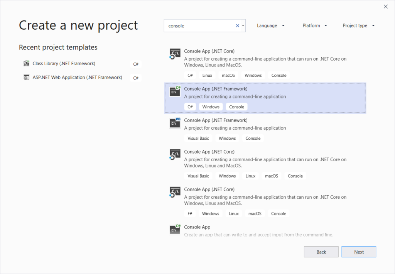Clear the search box with the X
Screen dimensions: 395x274
click(238, 26)
